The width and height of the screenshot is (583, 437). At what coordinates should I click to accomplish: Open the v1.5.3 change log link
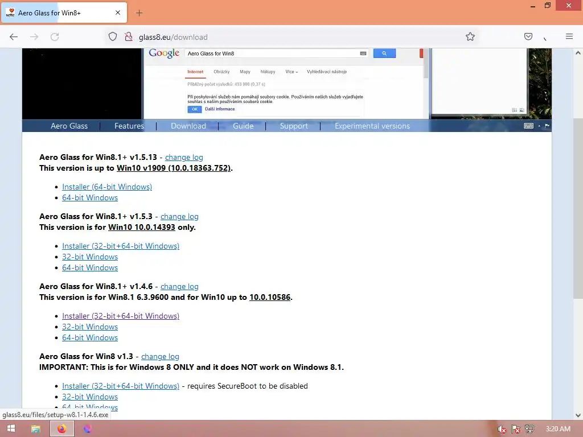(179, 216)
